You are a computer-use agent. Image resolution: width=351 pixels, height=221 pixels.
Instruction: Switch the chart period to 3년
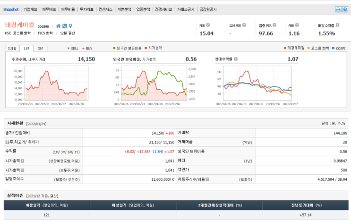[x=40, y=48]
